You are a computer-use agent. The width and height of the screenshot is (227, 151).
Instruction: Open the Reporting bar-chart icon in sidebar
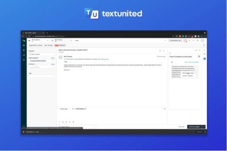[x=24, y=55]
